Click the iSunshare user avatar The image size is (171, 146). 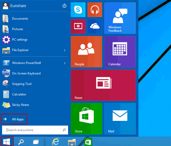[x=5, y=6]
